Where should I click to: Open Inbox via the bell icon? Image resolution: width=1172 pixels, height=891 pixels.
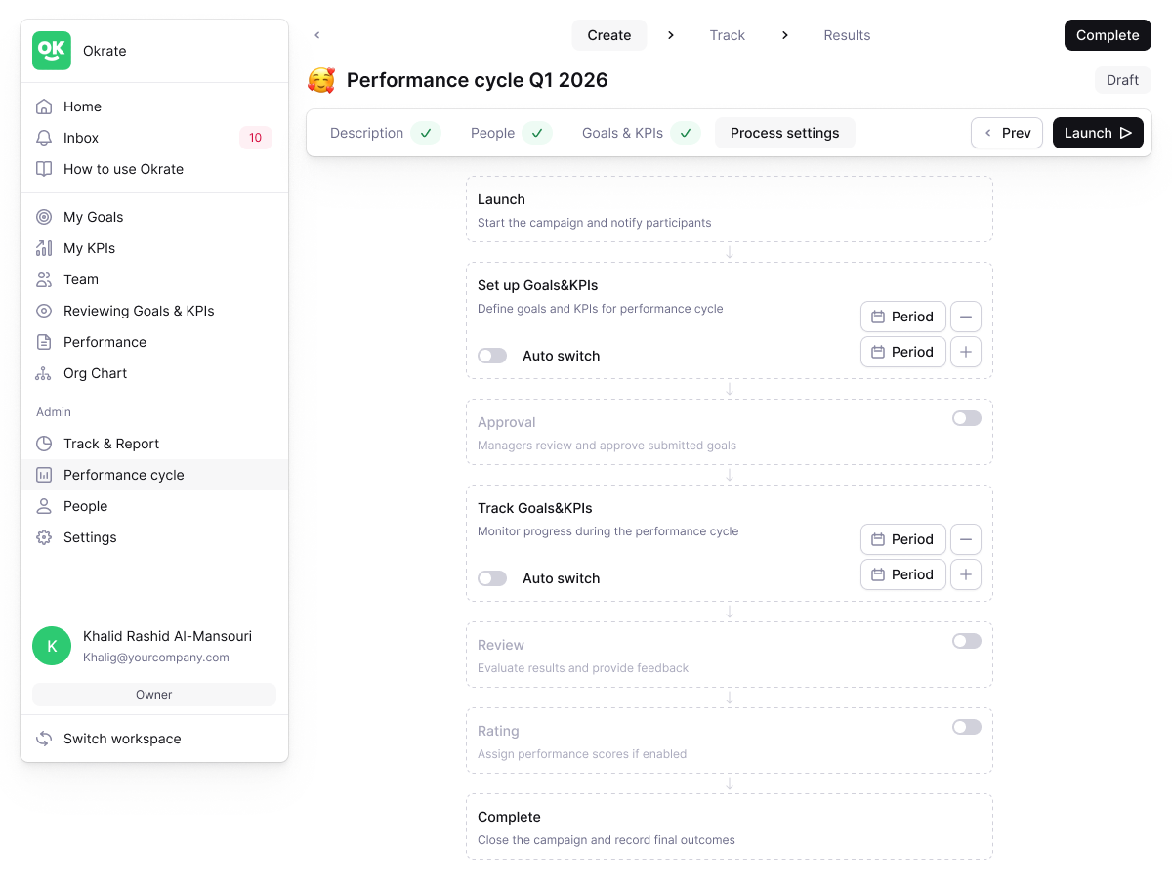[44, 138]
